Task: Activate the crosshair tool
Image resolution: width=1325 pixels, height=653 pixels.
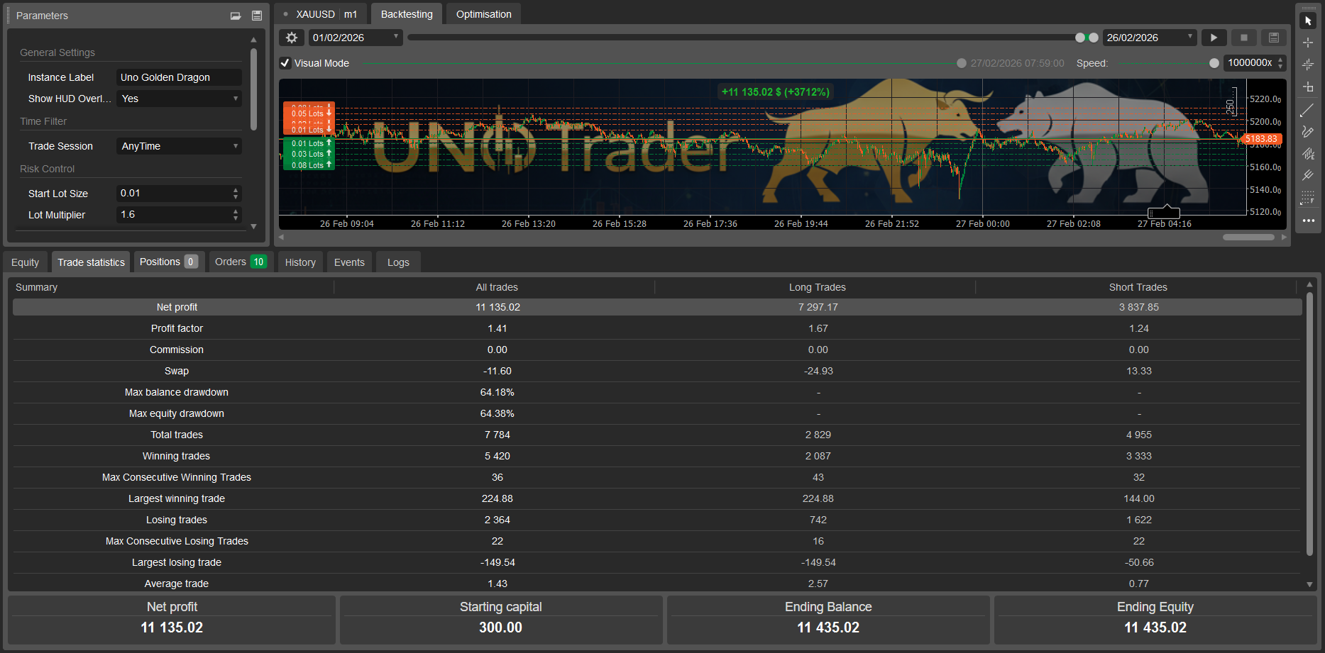Action: (x=1309, y=43)
